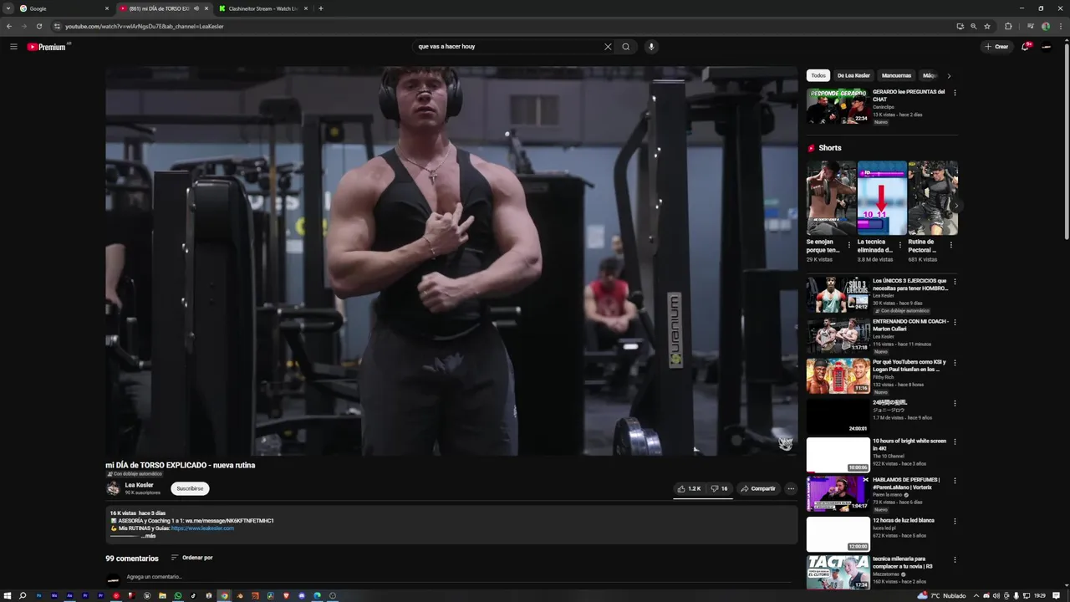1070x602 pixels.
Task: Open the Crear dropdown button
Action: click(x=996, y=47)
